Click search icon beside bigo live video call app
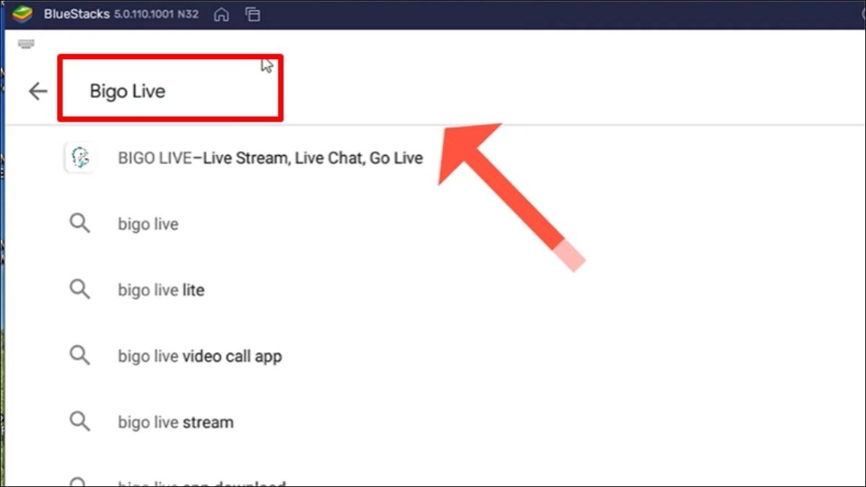The height and width of the screenshot is (487, 866). pos(80,356)
